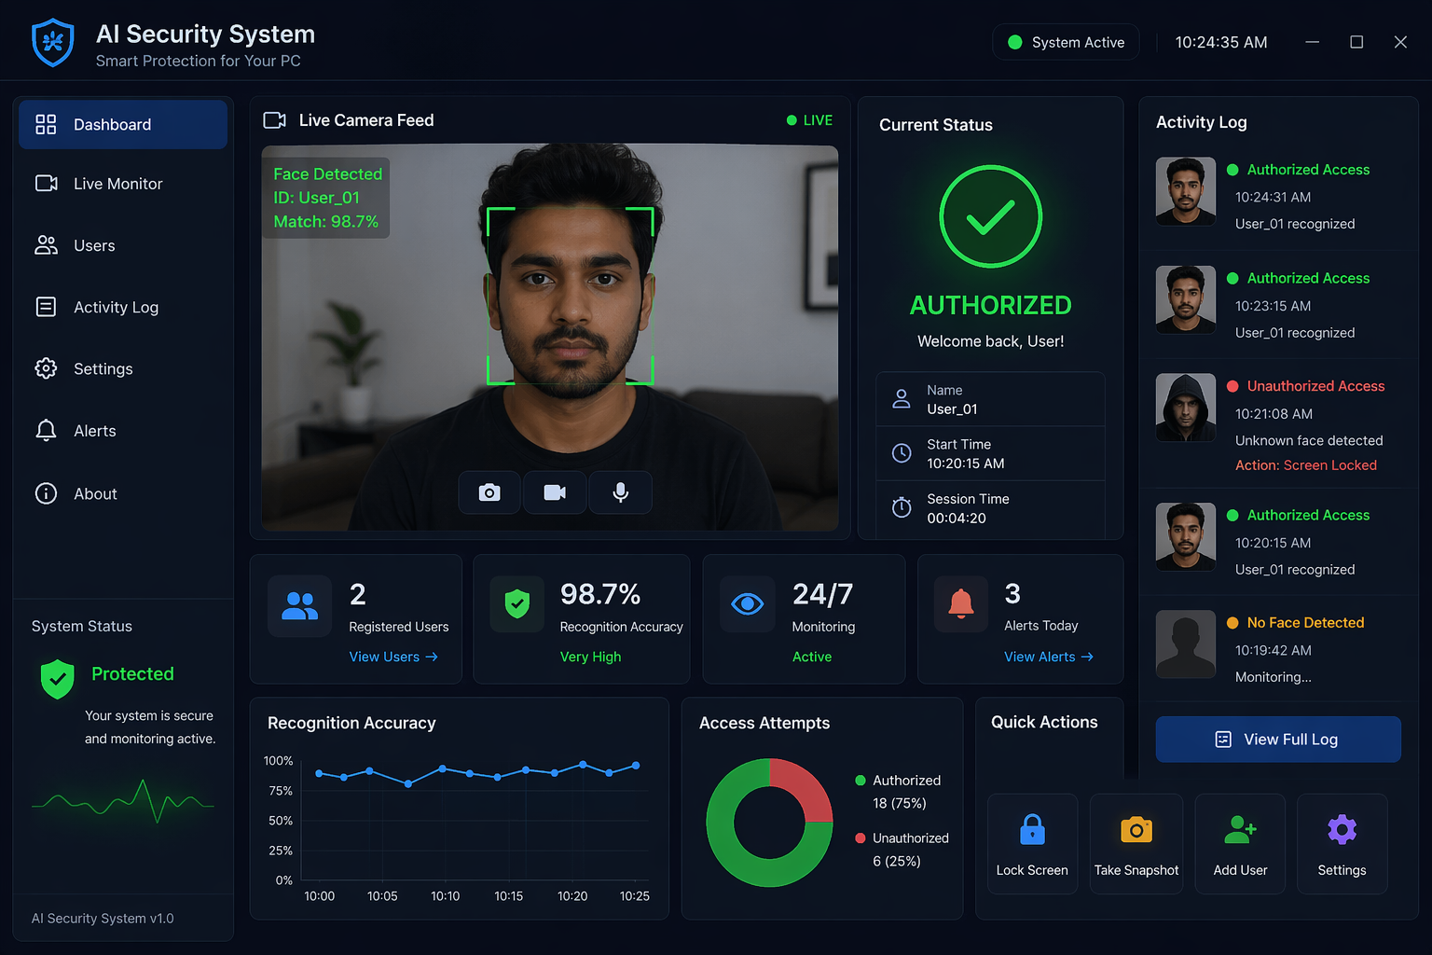Click the detected face bounding box

[570, 296]
